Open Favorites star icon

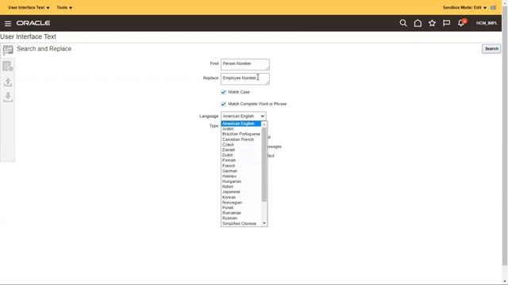point(432,23)
